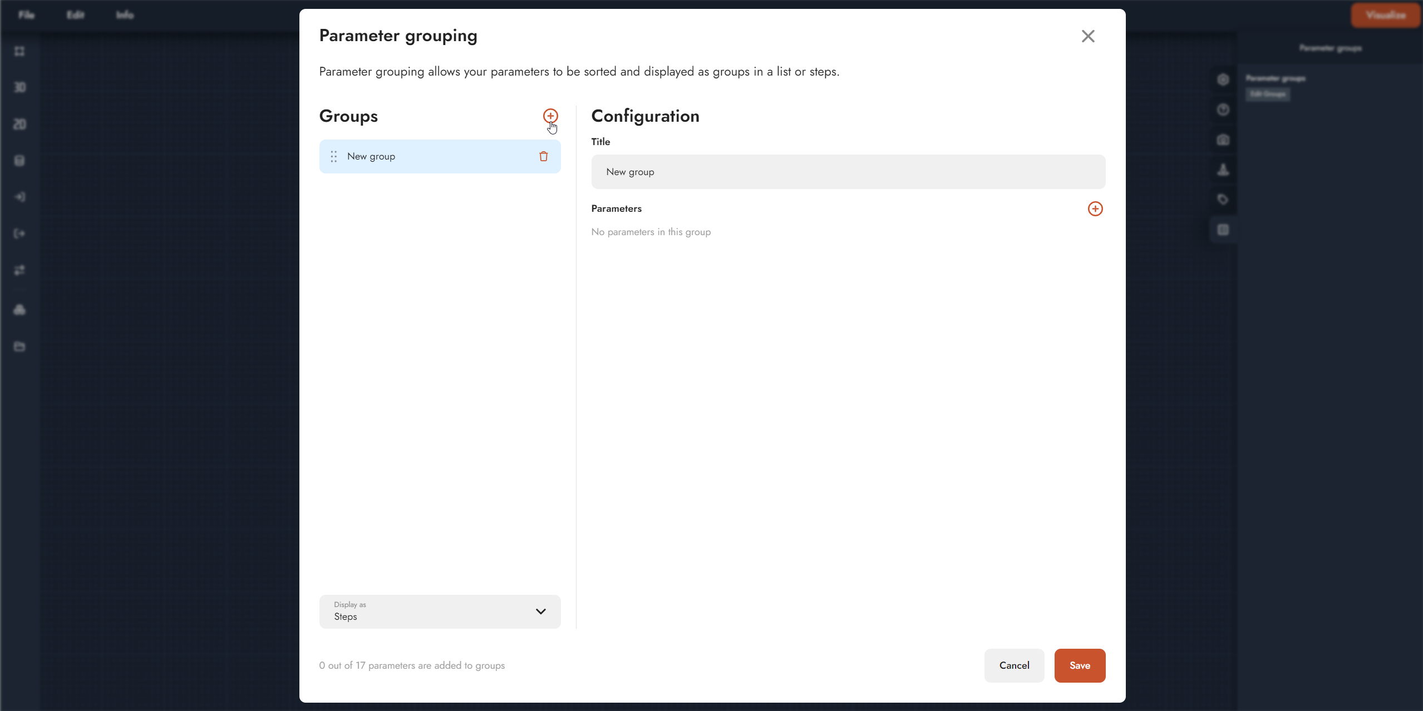Click the chevron arrow beside Steps
Screen dimensions: 1423x711
(540, 611)
